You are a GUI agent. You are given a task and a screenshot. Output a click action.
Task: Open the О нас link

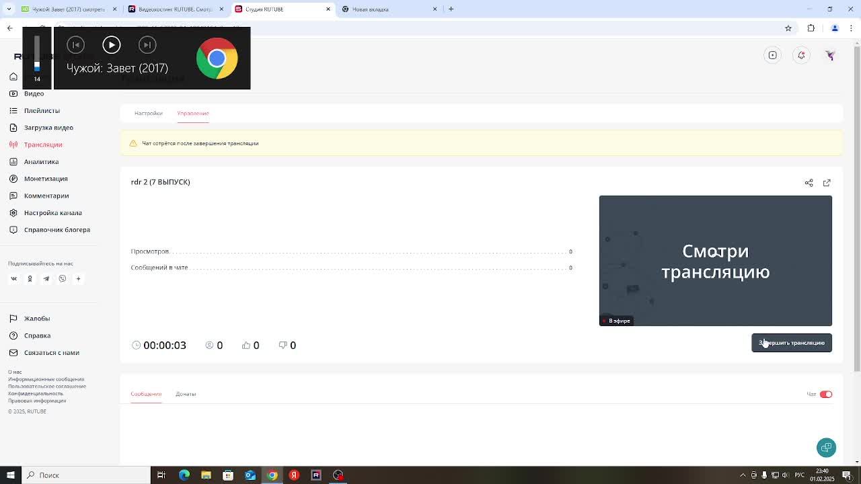click(15, 372)
